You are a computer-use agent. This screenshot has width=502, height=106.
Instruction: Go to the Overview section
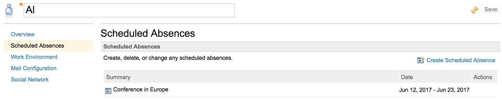(23, 34)
